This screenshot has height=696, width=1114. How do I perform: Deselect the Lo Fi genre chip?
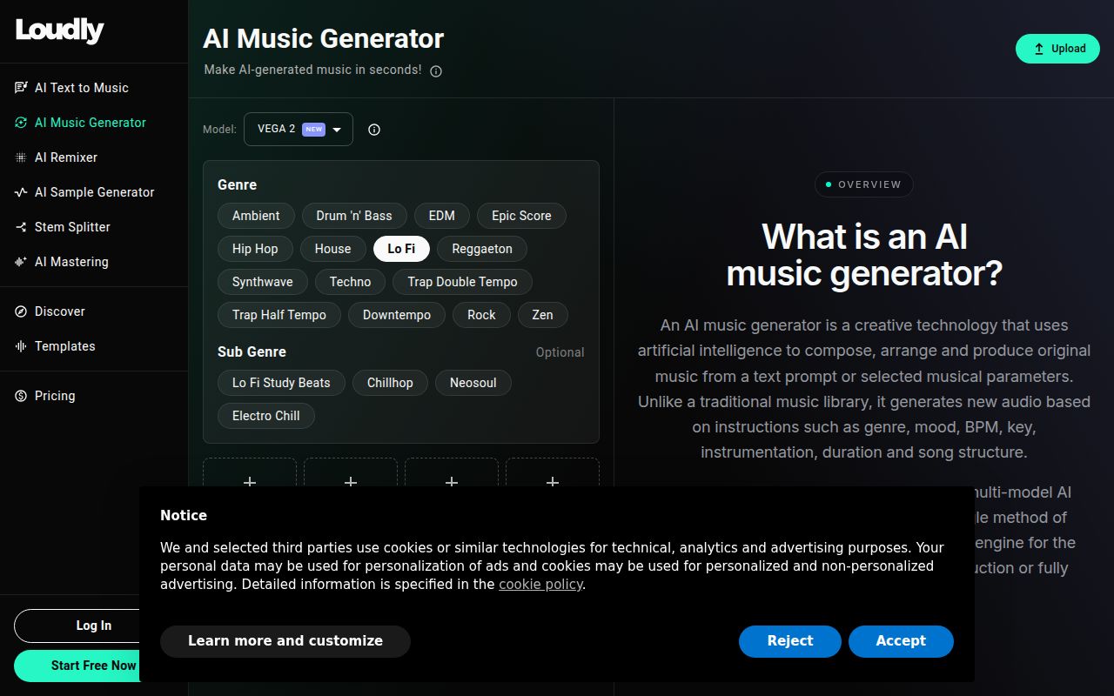(401, 249)
